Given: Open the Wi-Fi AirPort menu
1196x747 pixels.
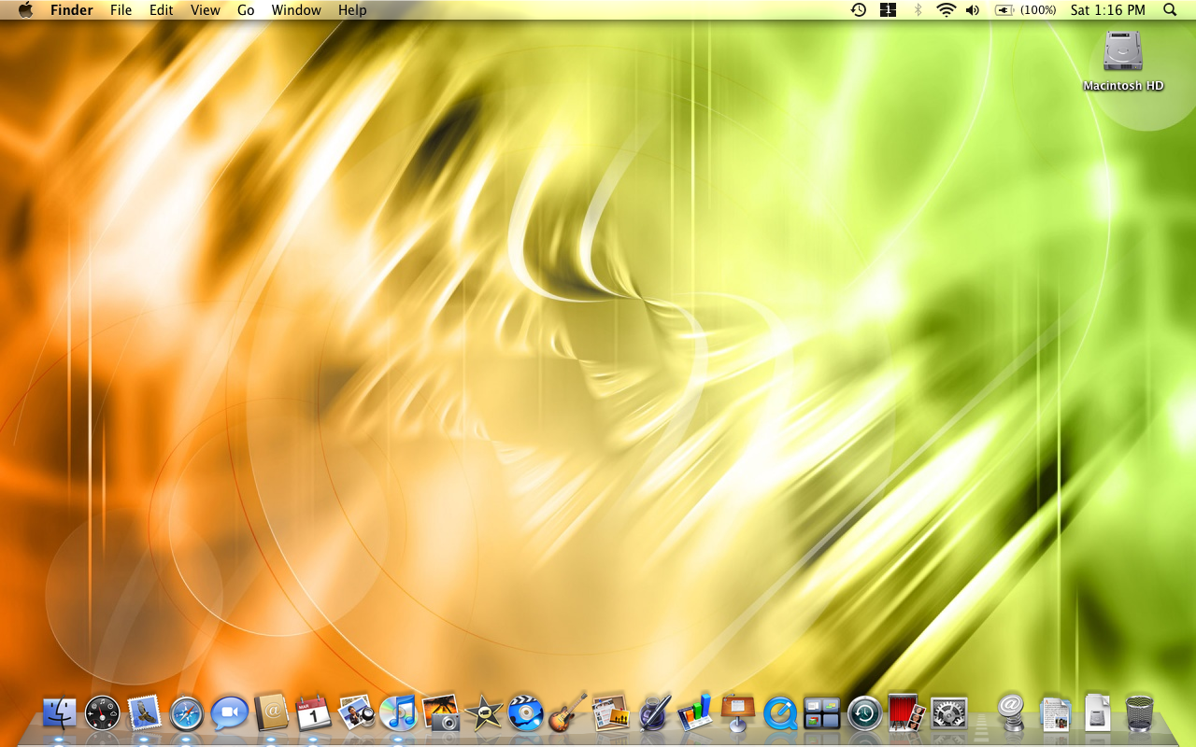Looking at the screenshot, I should coord(947,10).
